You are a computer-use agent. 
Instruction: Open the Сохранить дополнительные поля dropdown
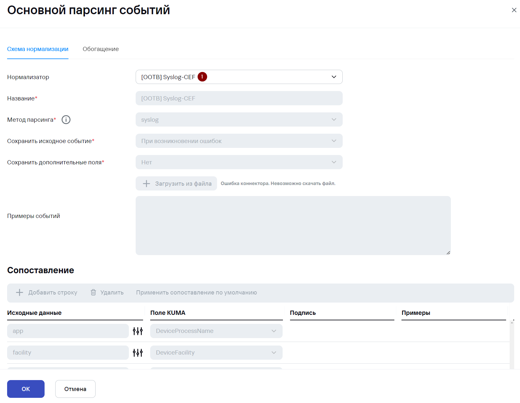[239, 162]
